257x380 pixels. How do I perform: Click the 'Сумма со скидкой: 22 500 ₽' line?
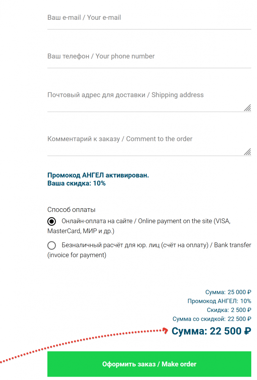[211, 319]
